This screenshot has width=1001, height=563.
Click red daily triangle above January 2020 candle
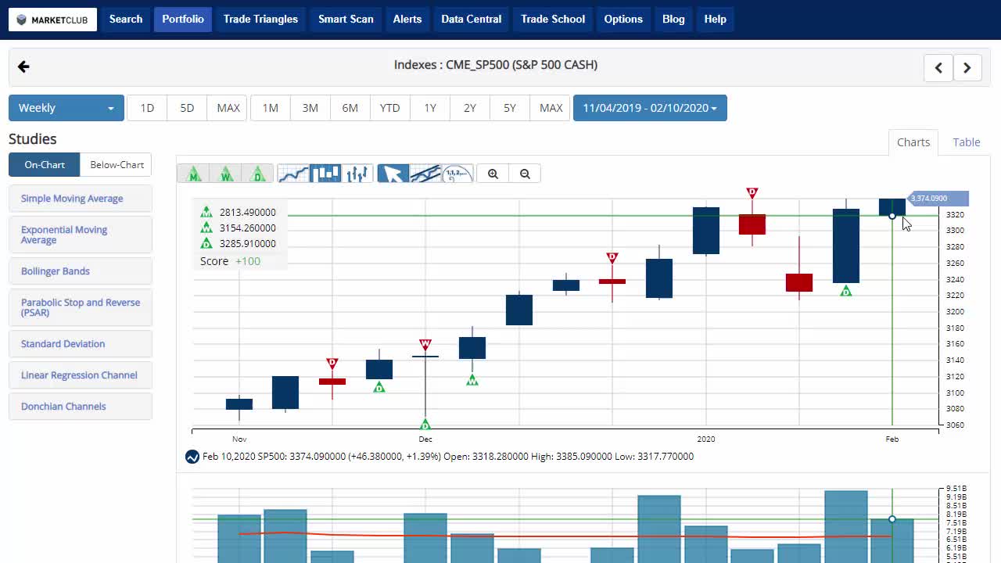(x=752, y=192)
